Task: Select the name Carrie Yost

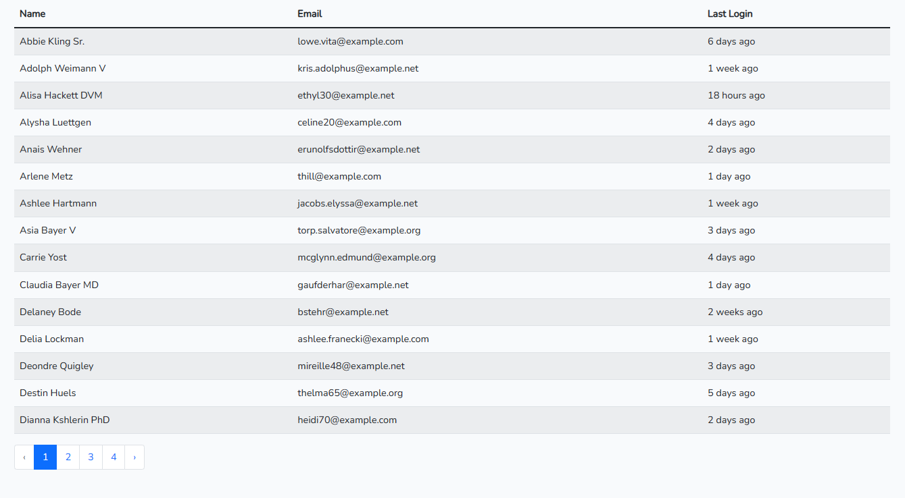Action: click(x=43, y=257)
